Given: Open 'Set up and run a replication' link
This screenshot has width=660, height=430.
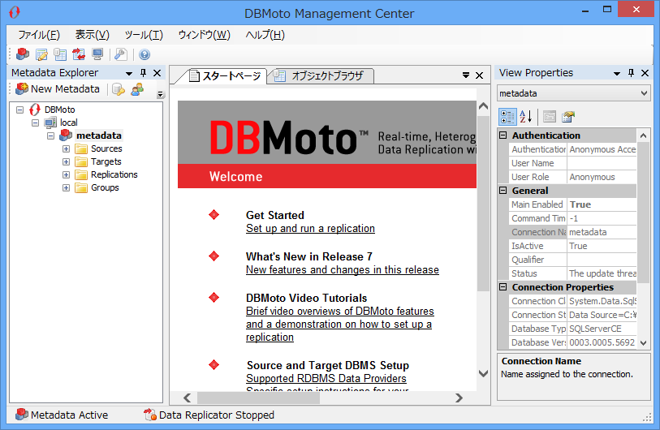Looking at the screenshot, I should [310, 229].
